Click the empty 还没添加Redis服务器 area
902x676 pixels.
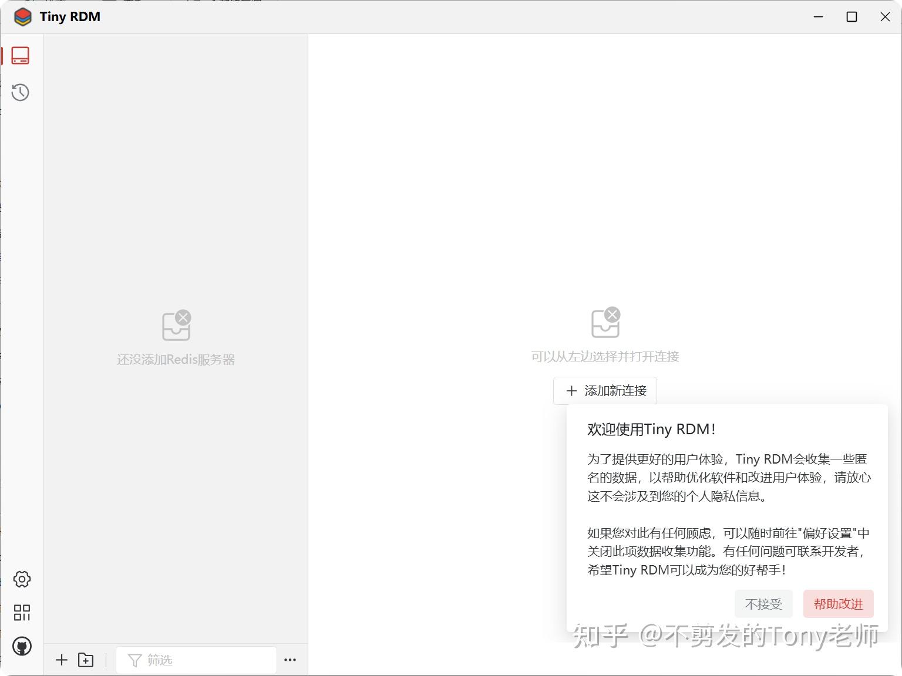click(175, 359)
